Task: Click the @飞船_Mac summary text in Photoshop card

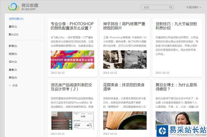Action: [x=72, y=42]
